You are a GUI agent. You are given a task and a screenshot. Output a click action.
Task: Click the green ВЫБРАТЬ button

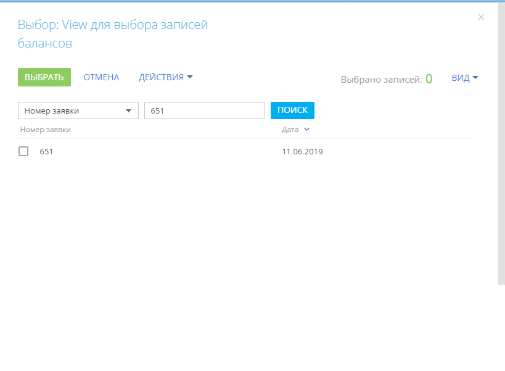point(44,77)
